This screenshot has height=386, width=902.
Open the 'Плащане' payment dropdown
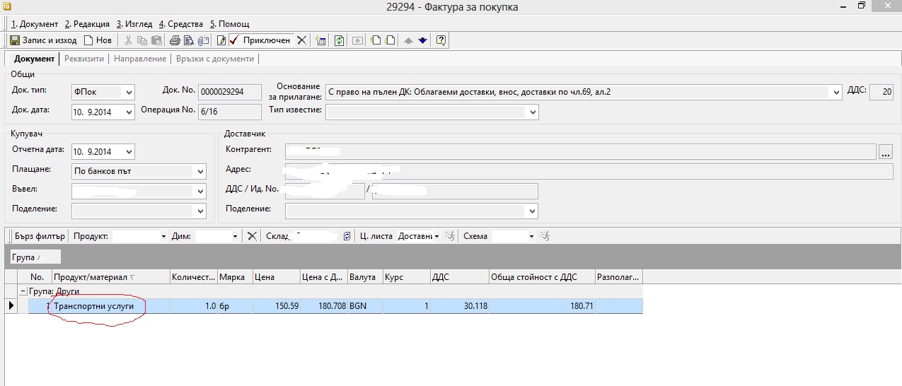[200, 171]
